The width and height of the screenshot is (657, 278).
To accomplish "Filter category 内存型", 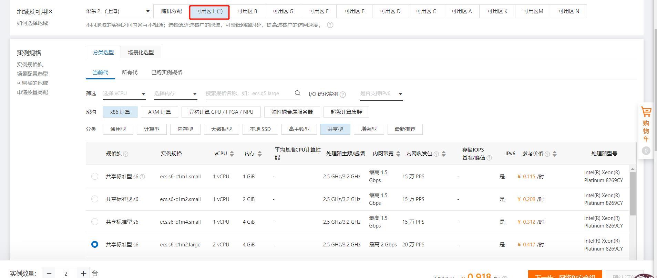I will pyautogui.click(x=185, y=129).
